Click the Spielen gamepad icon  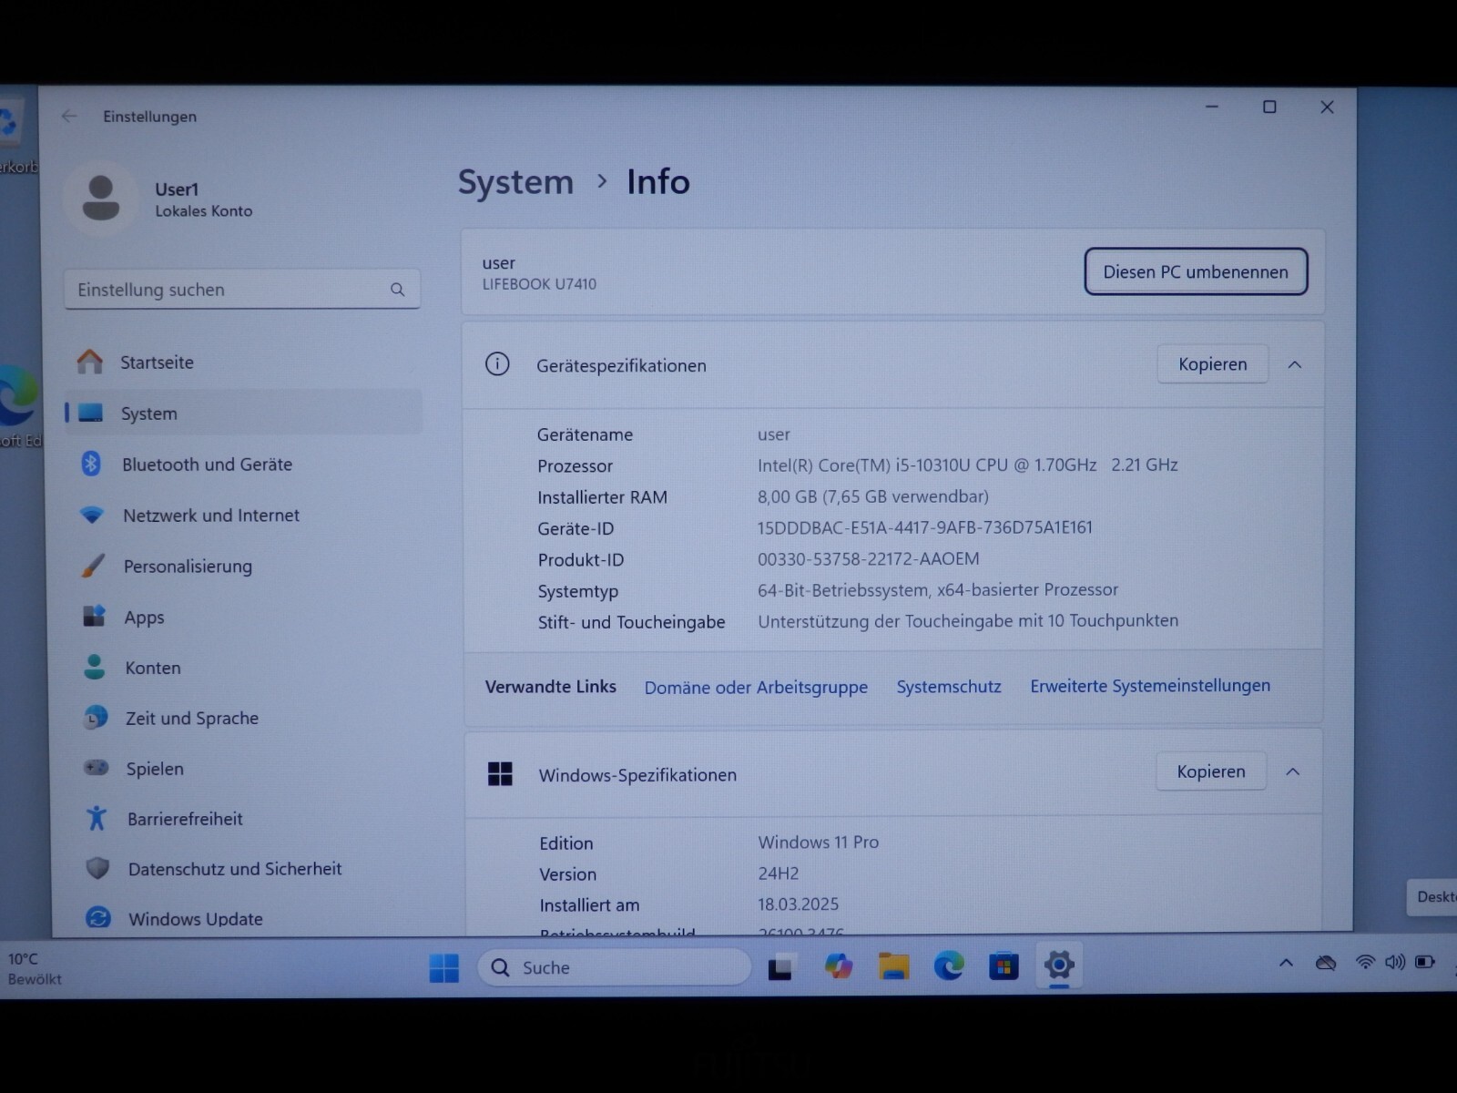[97, 768]
